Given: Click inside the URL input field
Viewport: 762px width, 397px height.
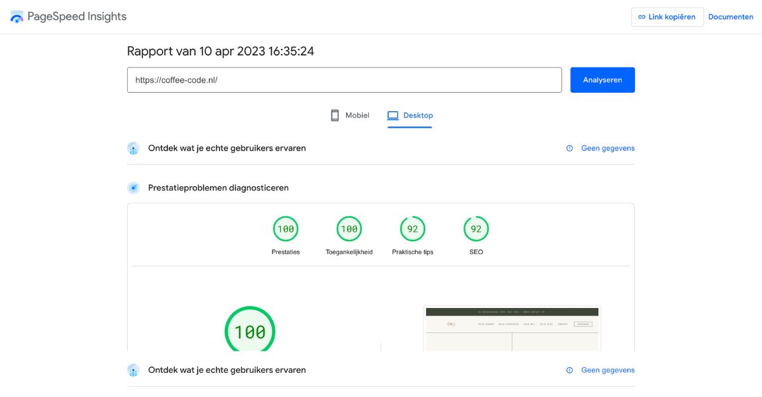Looking at the screenshot, I should [344, 79].
